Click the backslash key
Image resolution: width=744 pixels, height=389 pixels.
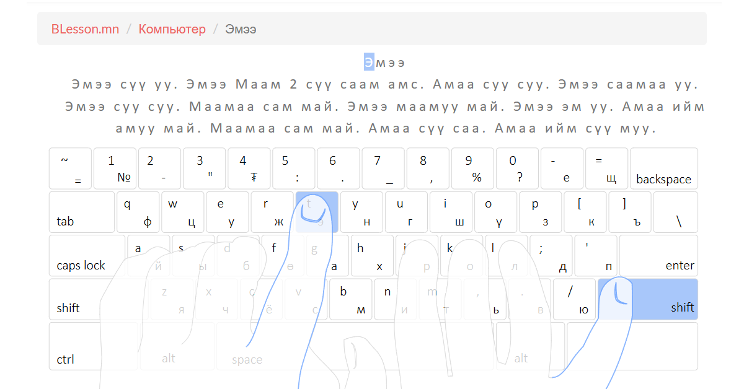676,212
